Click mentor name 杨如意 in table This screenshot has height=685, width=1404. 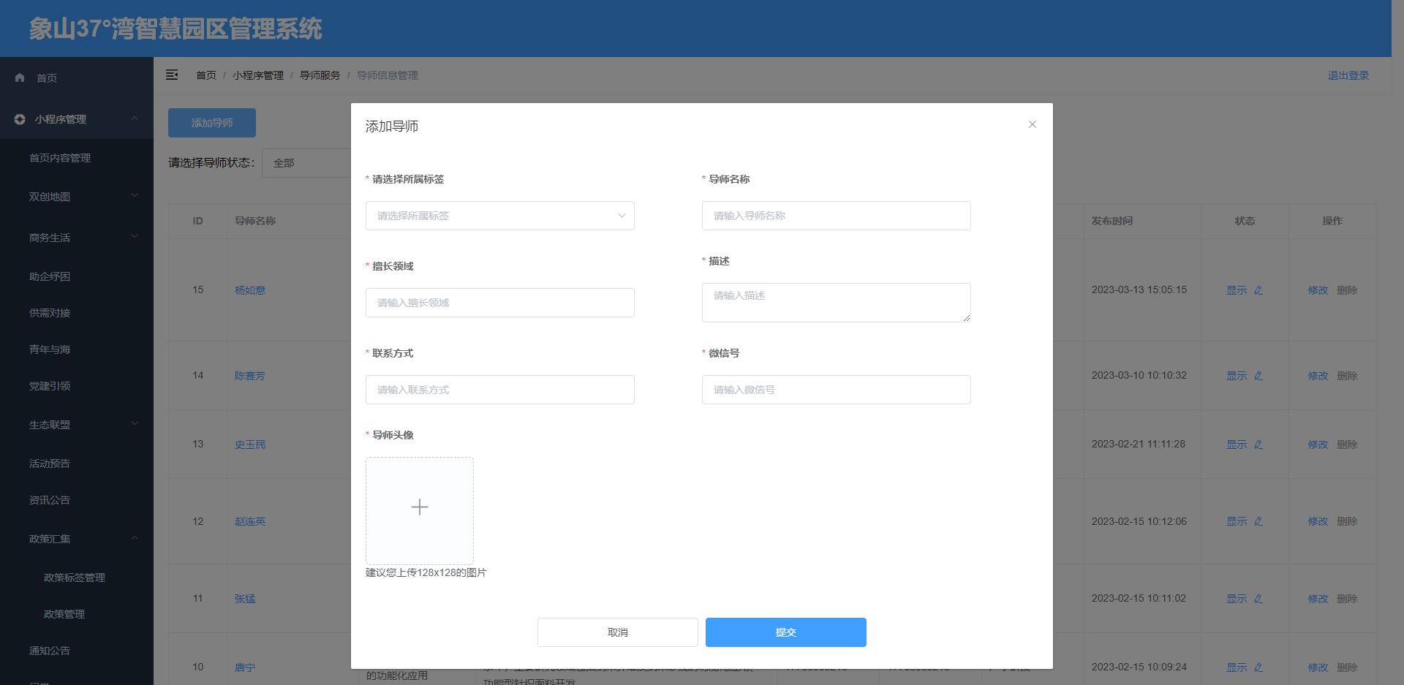(250, 290)
